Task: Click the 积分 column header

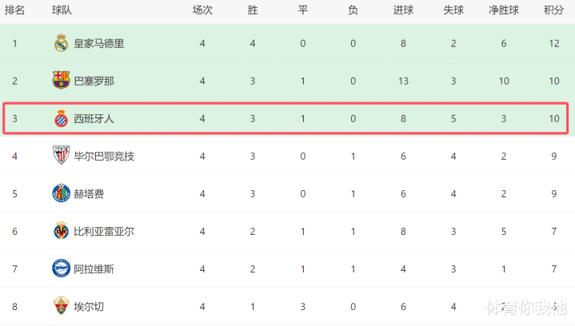Action: [553, 10]
